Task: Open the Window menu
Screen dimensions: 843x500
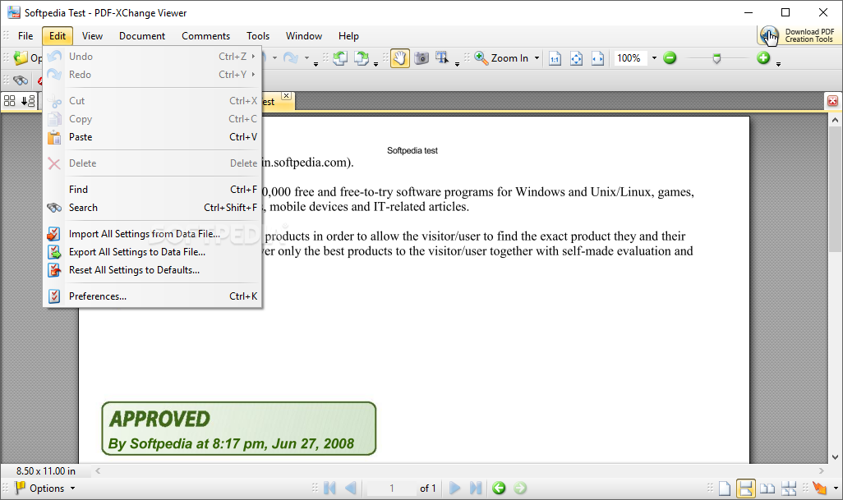Action: click(304, 36)
